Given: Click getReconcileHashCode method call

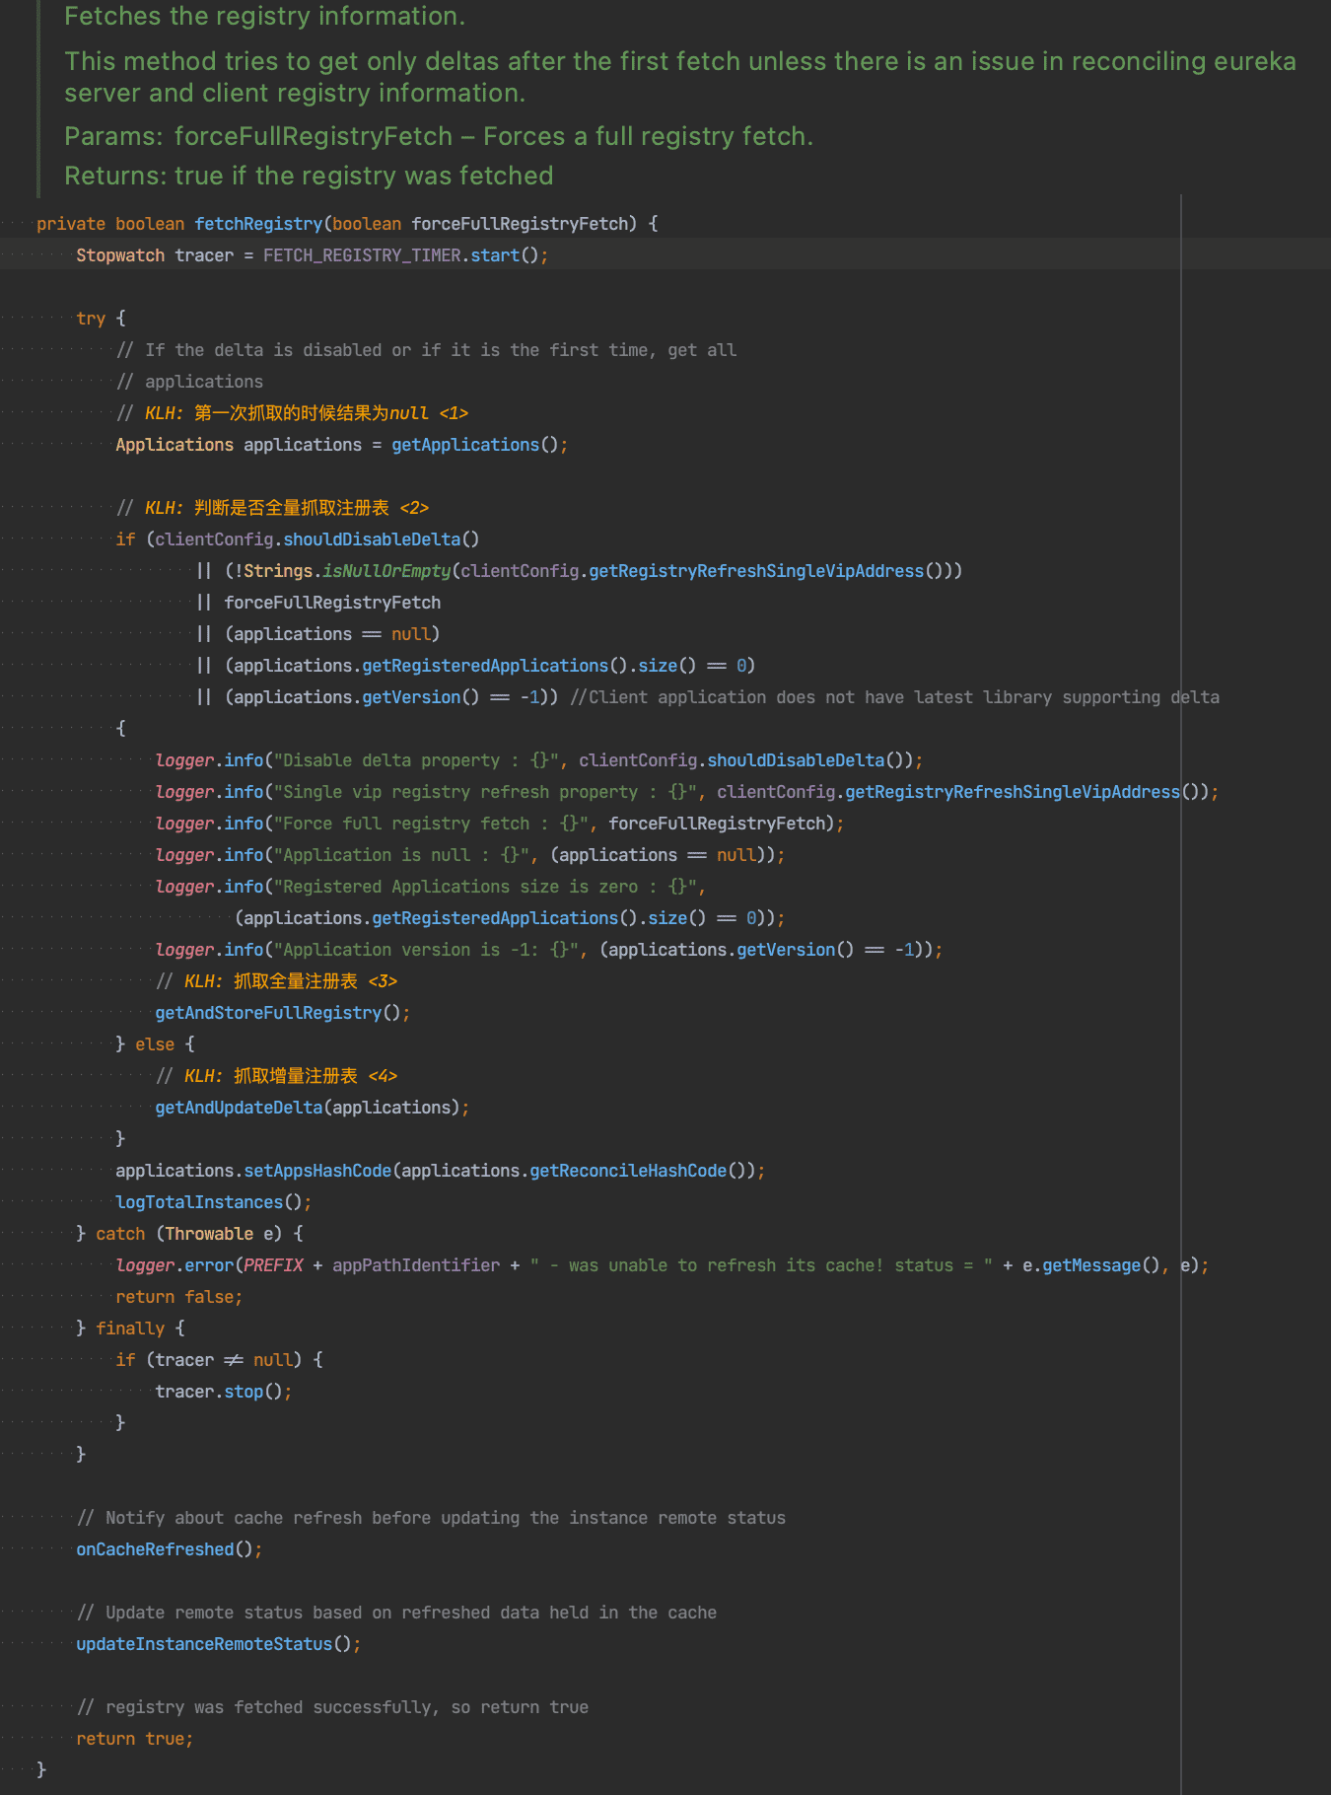Looking at the screenshot, I should (628, 1171).
